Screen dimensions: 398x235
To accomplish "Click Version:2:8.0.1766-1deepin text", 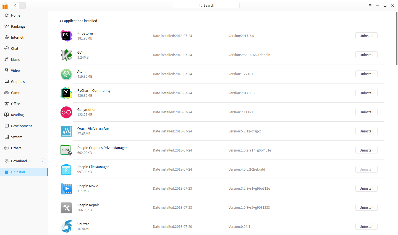I will coord(249,55).
